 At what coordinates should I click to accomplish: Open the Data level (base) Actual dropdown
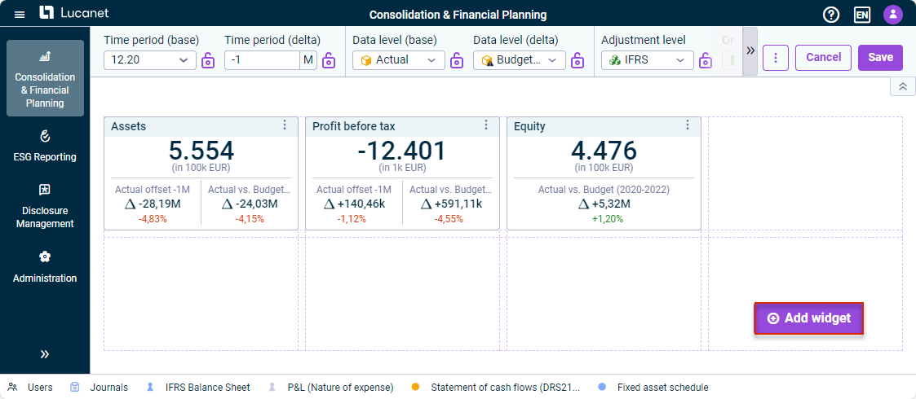point(398,60)
